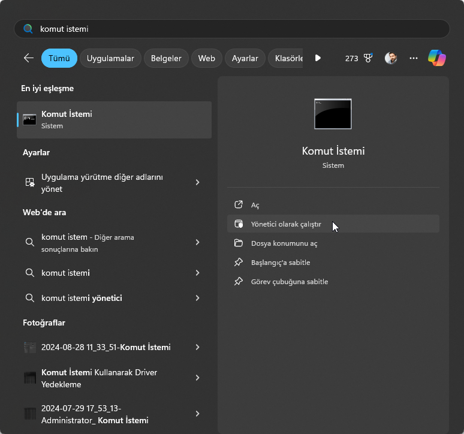Viewport: 464px width, 434px height.
Task: Click the user profile avatar
Action: [391, 58]
